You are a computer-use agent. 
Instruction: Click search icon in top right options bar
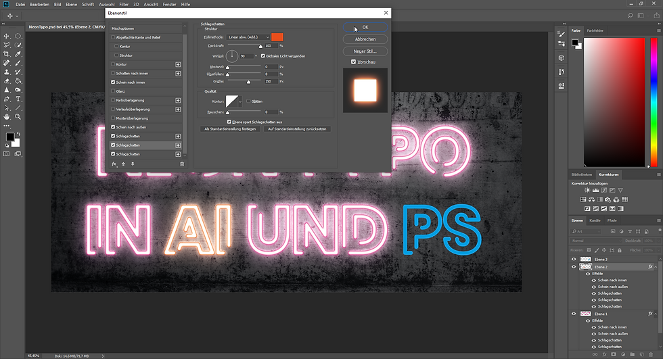tap(630, 16)
